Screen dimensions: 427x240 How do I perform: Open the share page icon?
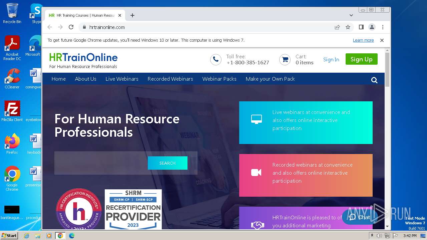coord(337,27)
